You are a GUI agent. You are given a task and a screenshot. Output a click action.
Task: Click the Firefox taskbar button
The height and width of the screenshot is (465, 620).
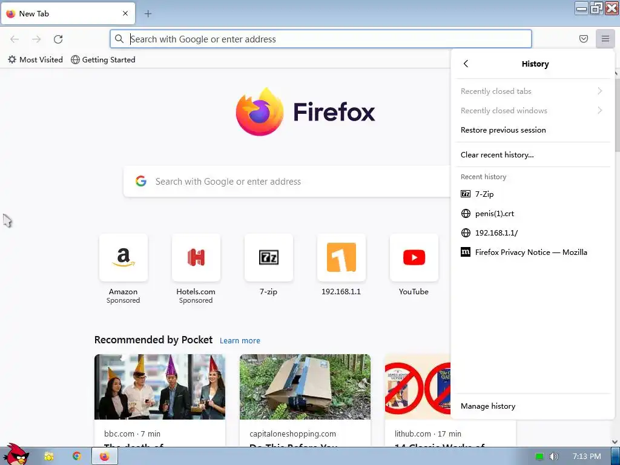105,457
